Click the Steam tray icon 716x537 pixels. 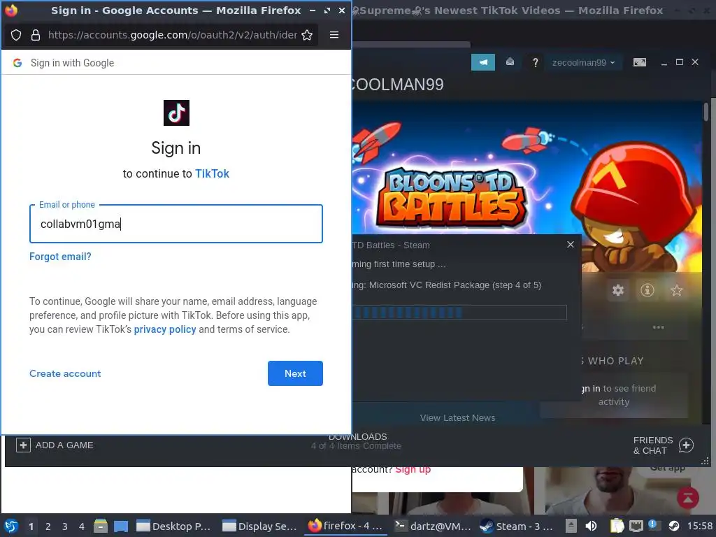click(673, 526)
